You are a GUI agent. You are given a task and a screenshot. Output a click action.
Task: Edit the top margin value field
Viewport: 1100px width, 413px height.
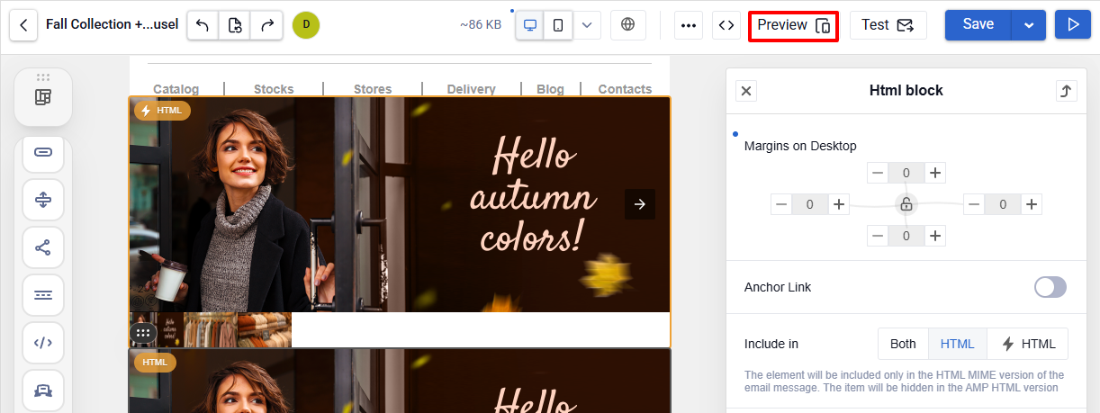point(906,173)
